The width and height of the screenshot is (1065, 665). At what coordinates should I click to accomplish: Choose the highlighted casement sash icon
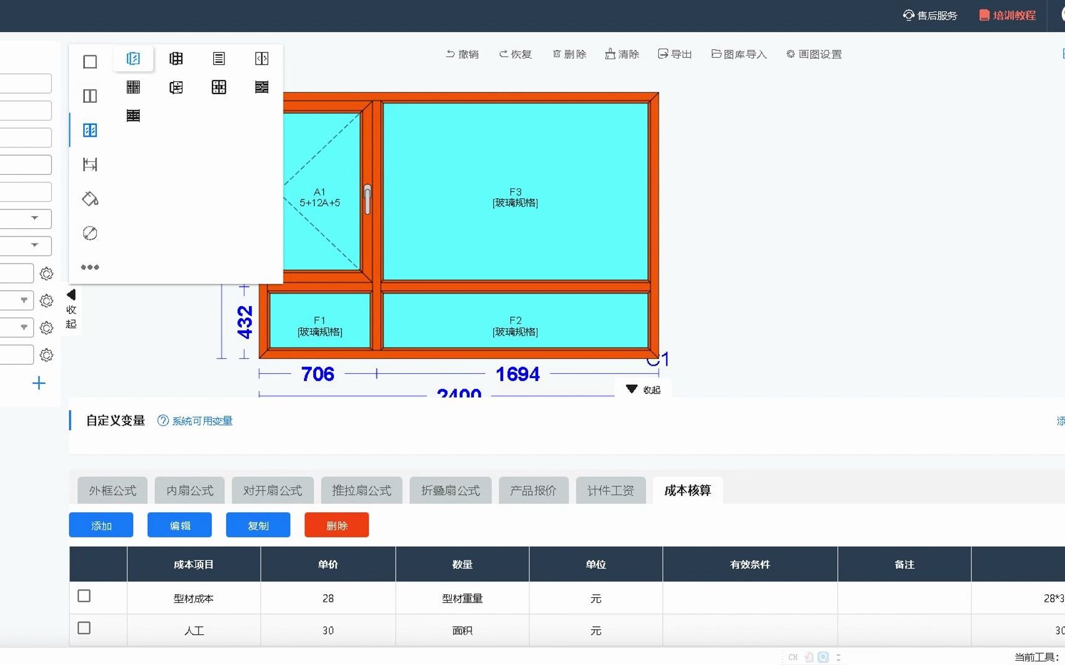(133, 58)
